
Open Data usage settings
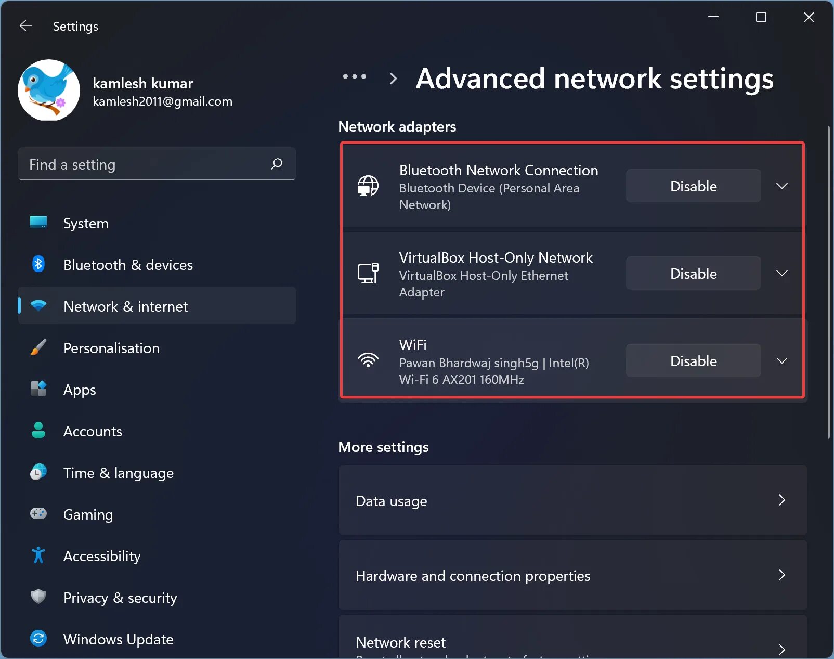pyautogui.click(x=572, y=500)
